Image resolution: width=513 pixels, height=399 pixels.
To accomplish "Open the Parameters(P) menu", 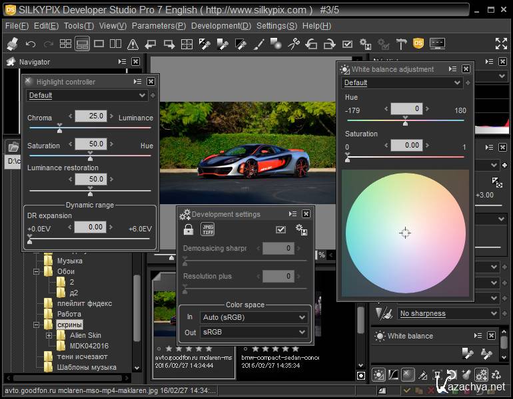I will click(x=159, y=26).
